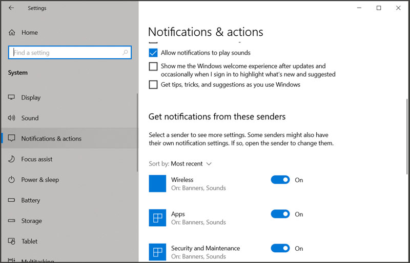
Task: Click the Focus assist moon icon
Action: coord(11,159)
